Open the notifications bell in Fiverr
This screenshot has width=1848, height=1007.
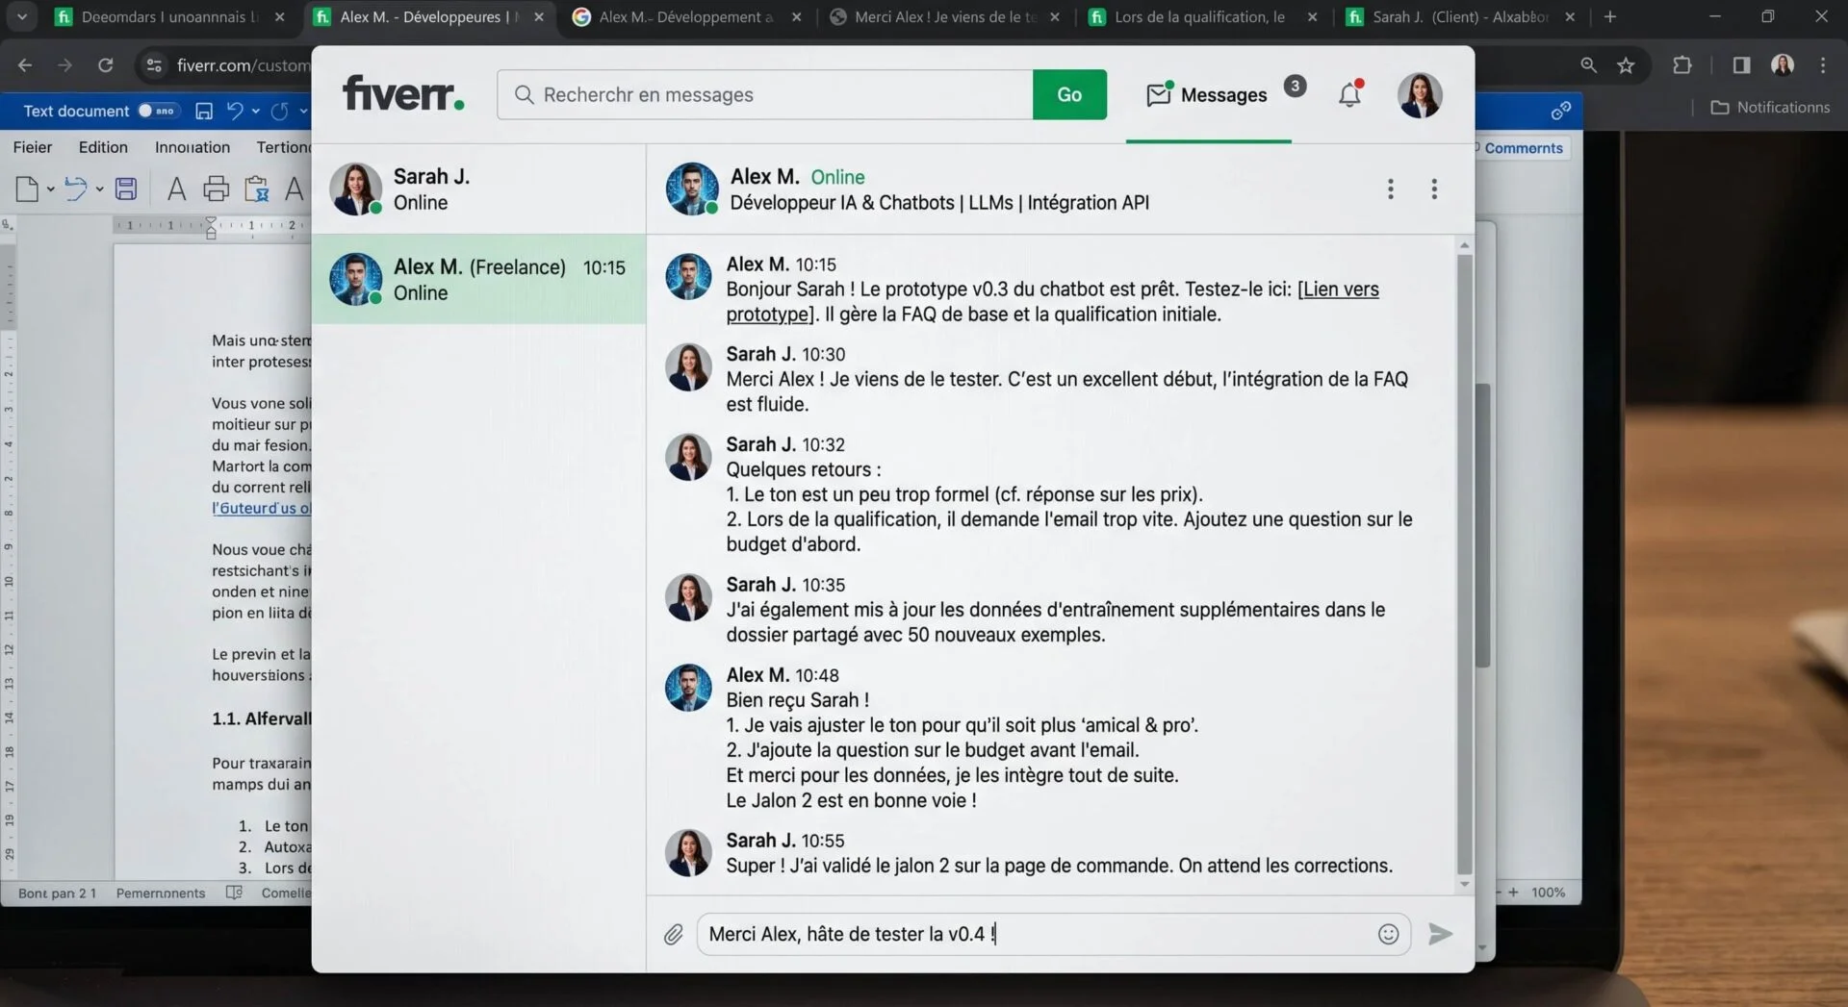pyautogui.click(x=1350, y=93)
